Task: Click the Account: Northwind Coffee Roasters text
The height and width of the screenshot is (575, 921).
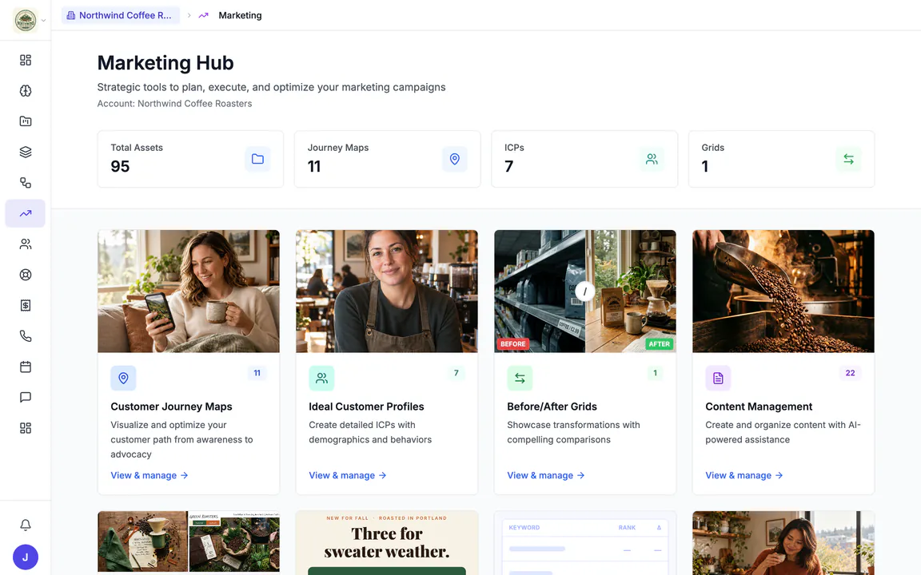Action: (174, 104)
